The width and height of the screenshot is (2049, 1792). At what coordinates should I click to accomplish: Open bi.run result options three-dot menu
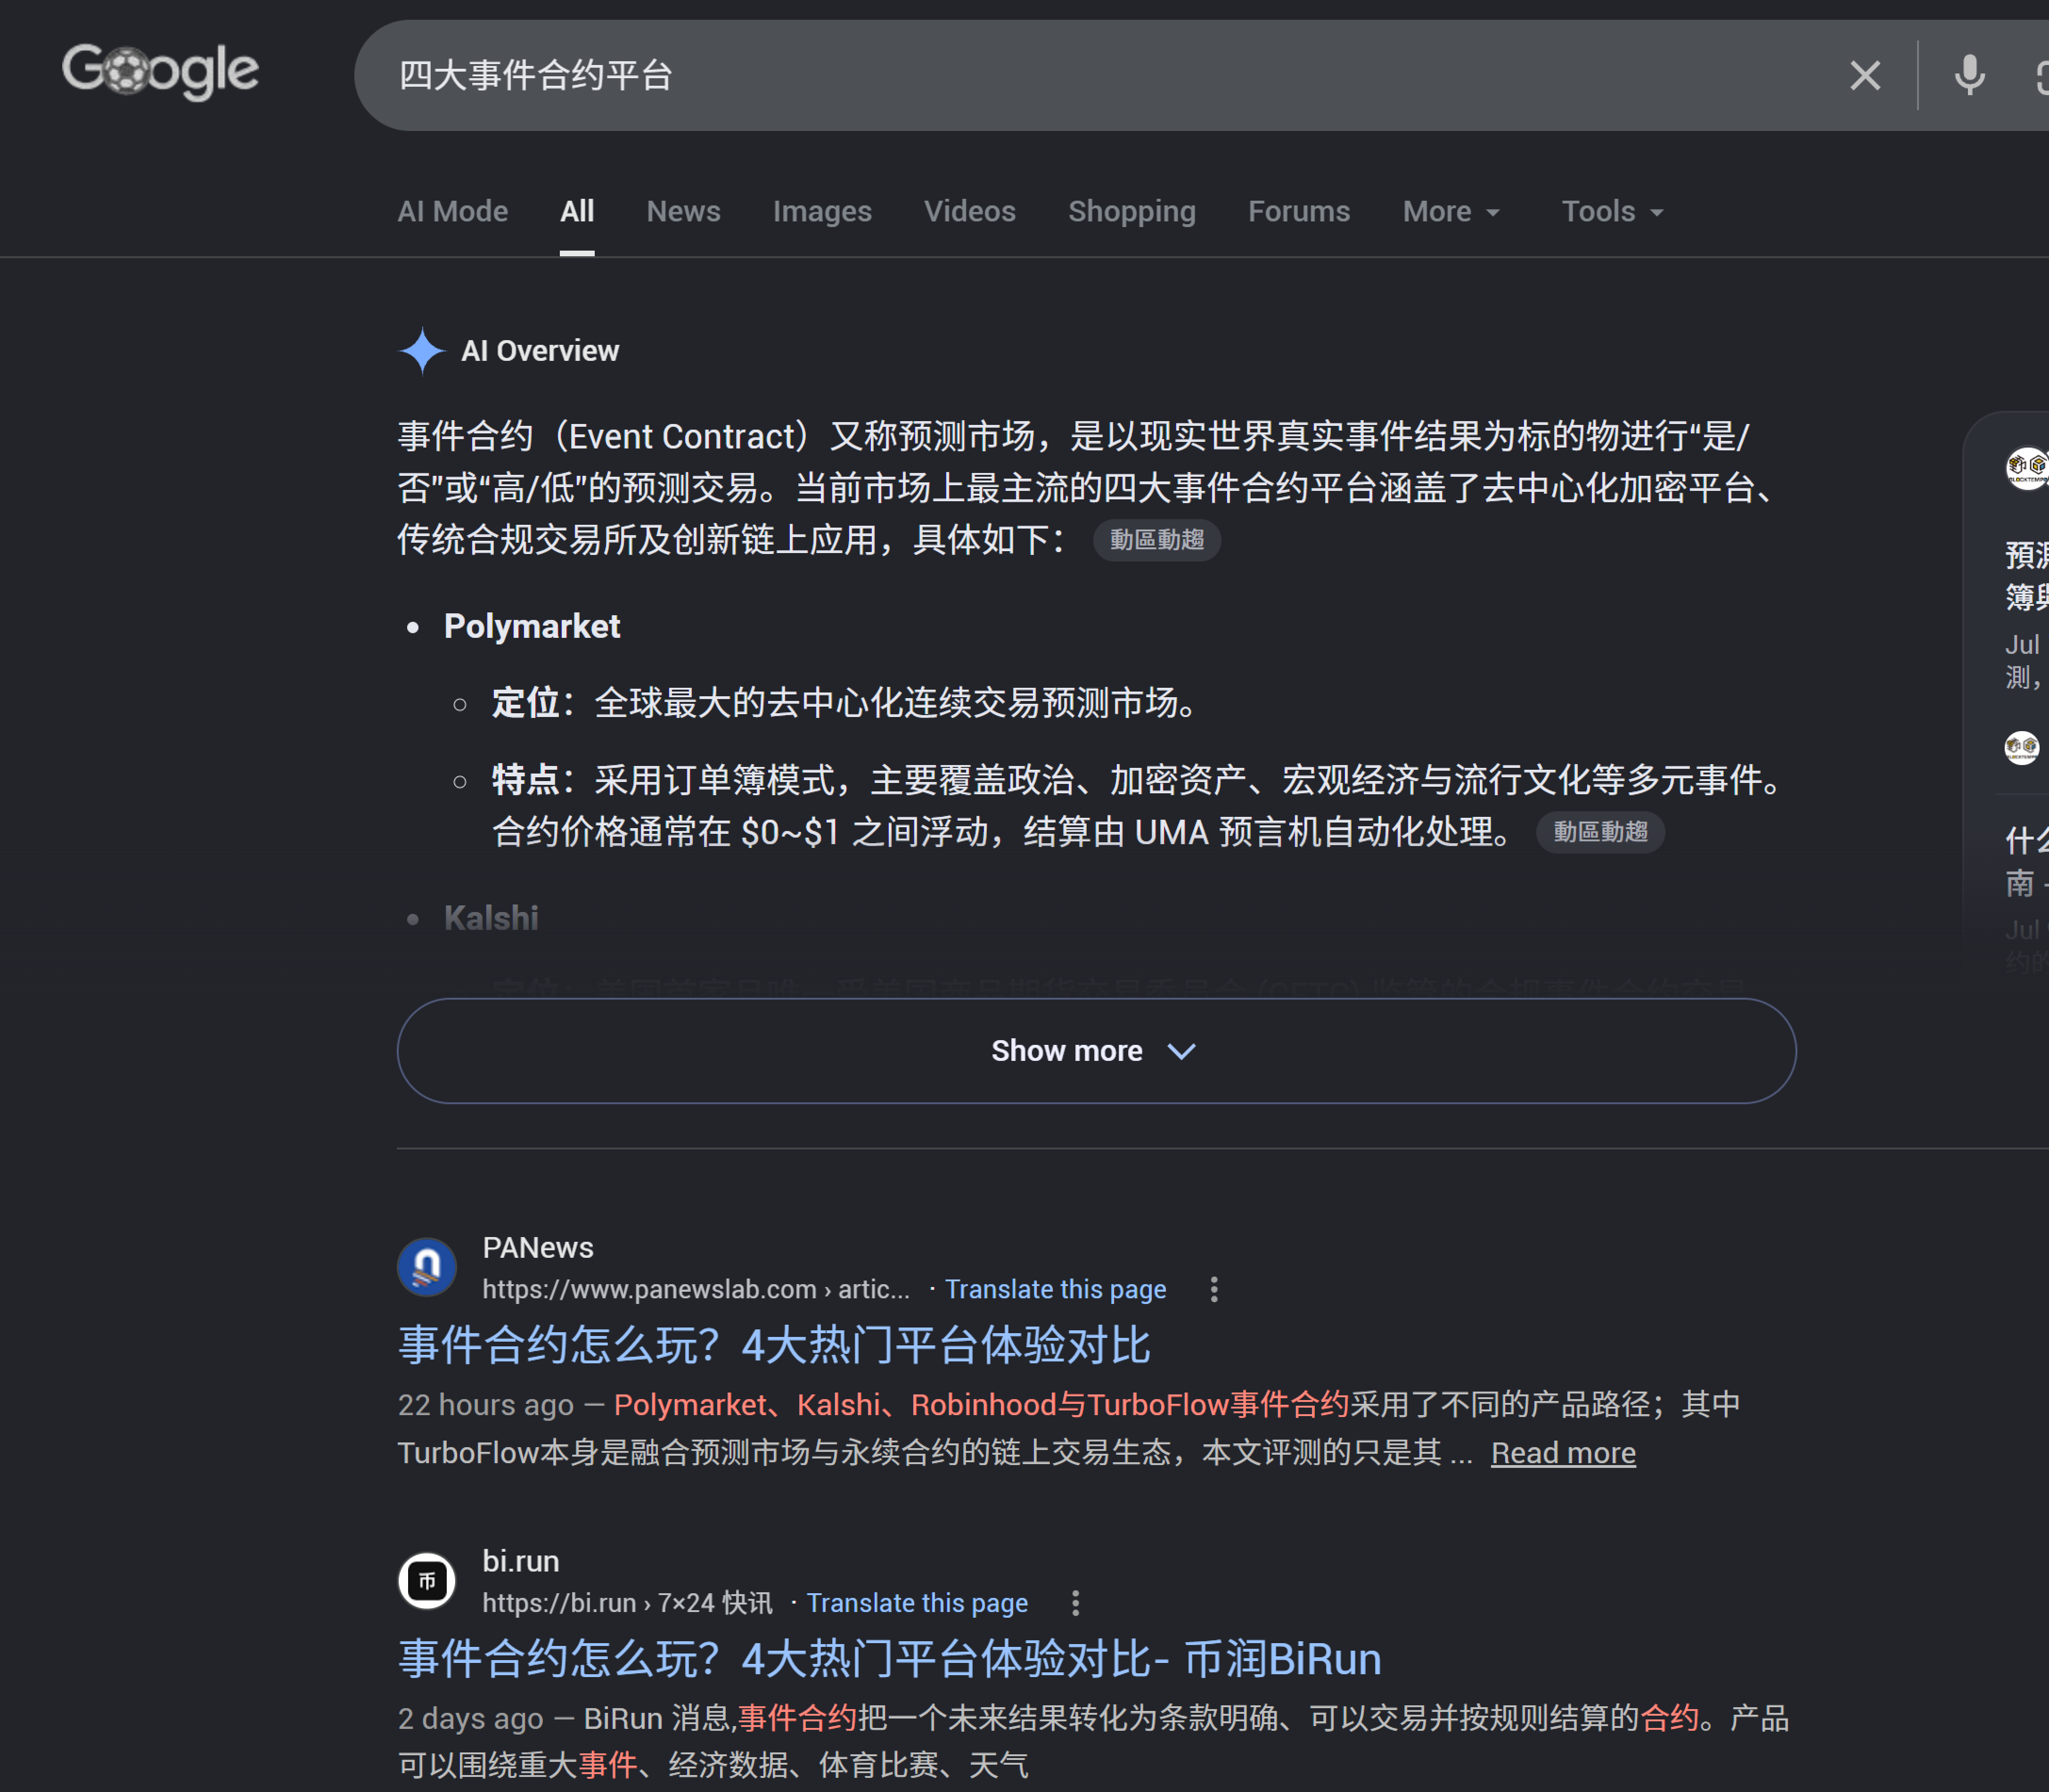coord(1075,1603)
